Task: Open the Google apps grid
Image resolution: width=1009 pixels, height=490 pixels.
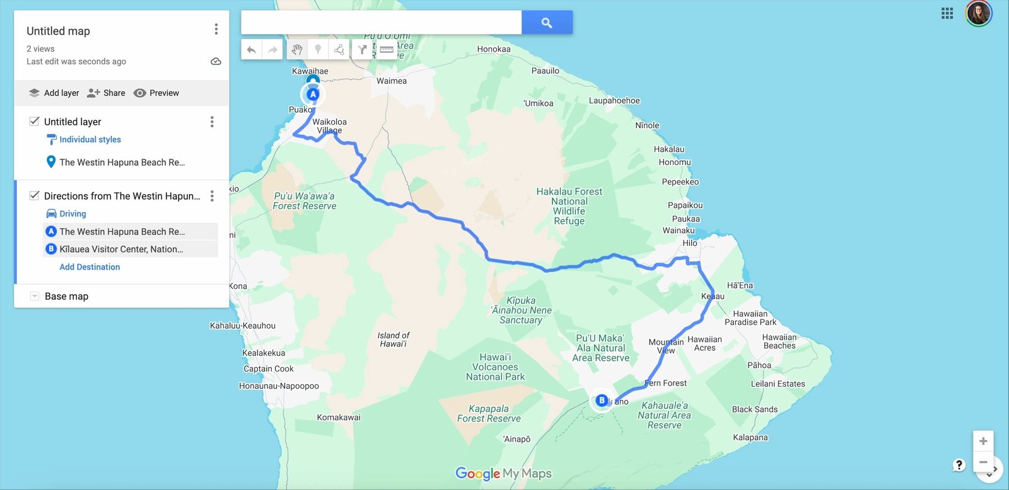Action: (x=947, y=13)
